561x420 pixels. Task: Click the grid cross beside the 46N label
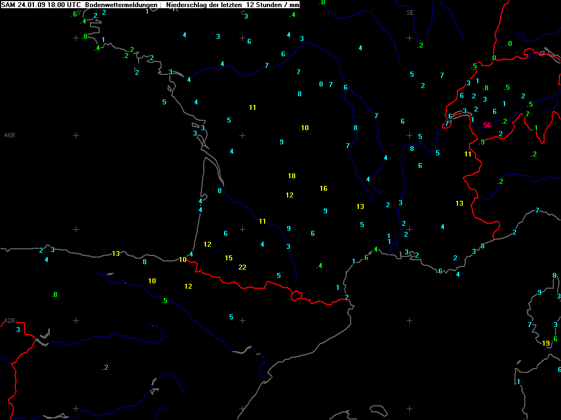click(x=76, y=135)
